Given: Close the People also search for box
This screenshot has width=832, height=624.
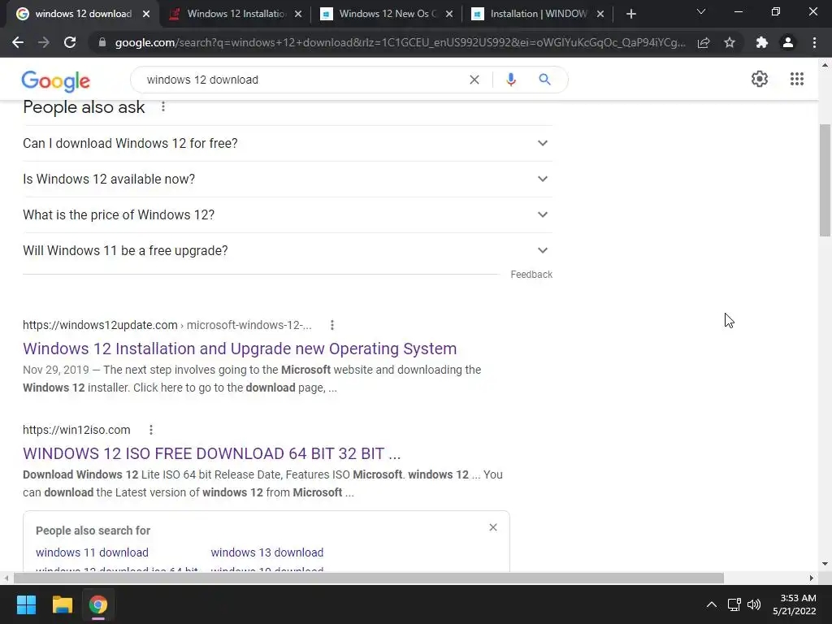Looking at the screenshot, I should pos(493,527).
